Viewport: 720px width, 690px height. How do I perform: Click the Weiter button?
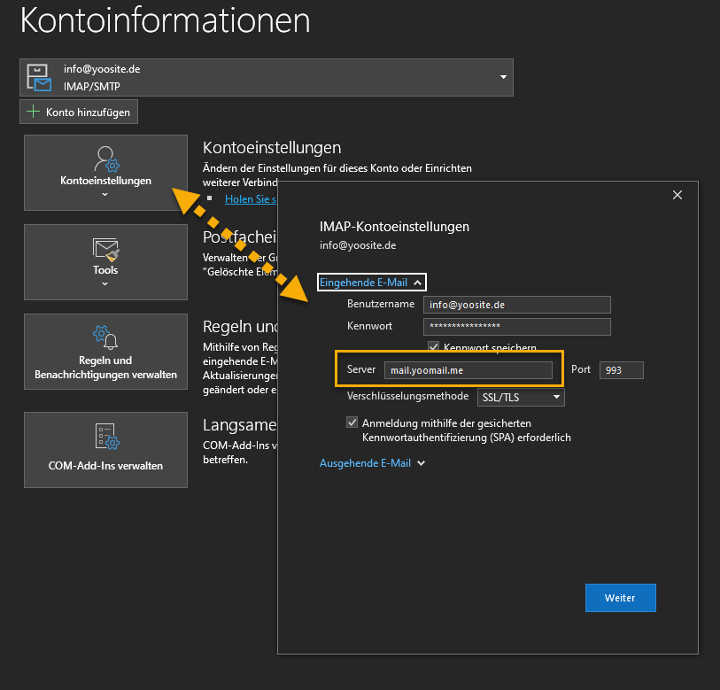620,598
